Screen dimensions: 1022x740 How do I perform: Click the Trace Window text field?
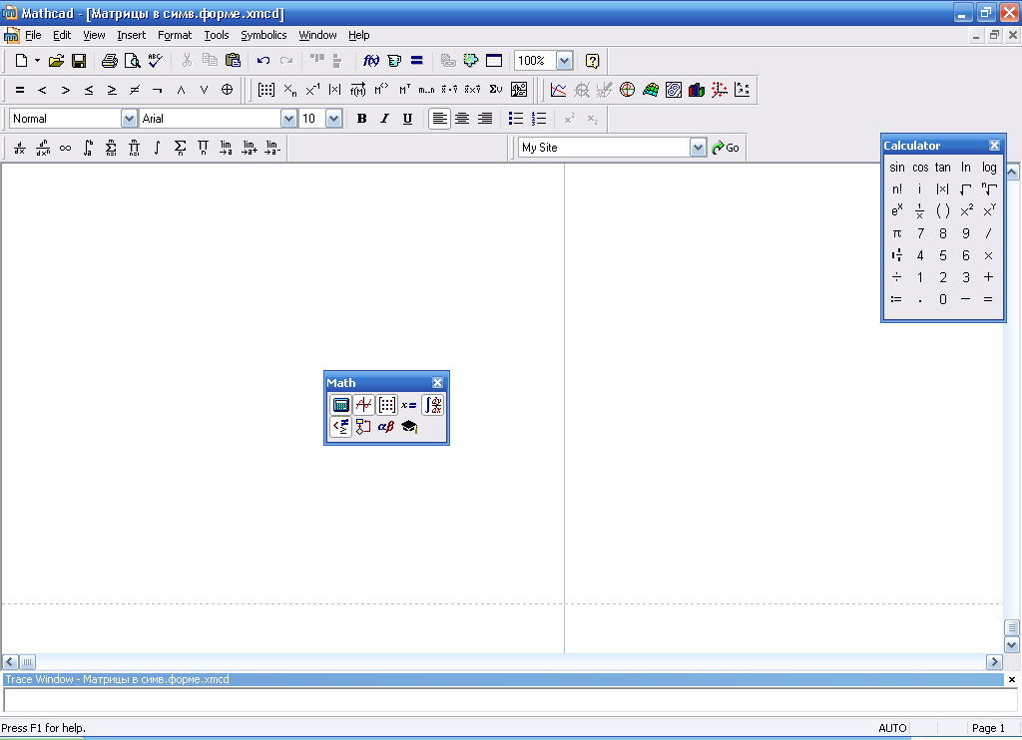tap(510, 700)
